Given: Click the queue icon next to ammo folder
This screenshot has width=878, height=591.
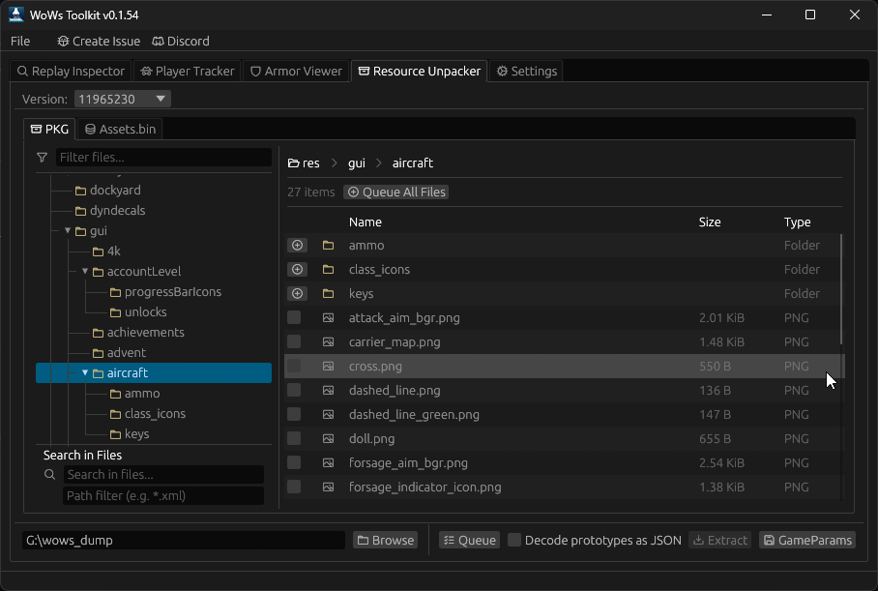Looking at the screenshot, I should 297,245.
